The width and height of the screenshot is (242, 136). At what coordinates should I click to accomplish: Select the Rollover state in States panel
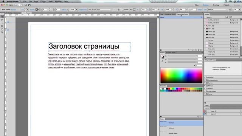181,128
